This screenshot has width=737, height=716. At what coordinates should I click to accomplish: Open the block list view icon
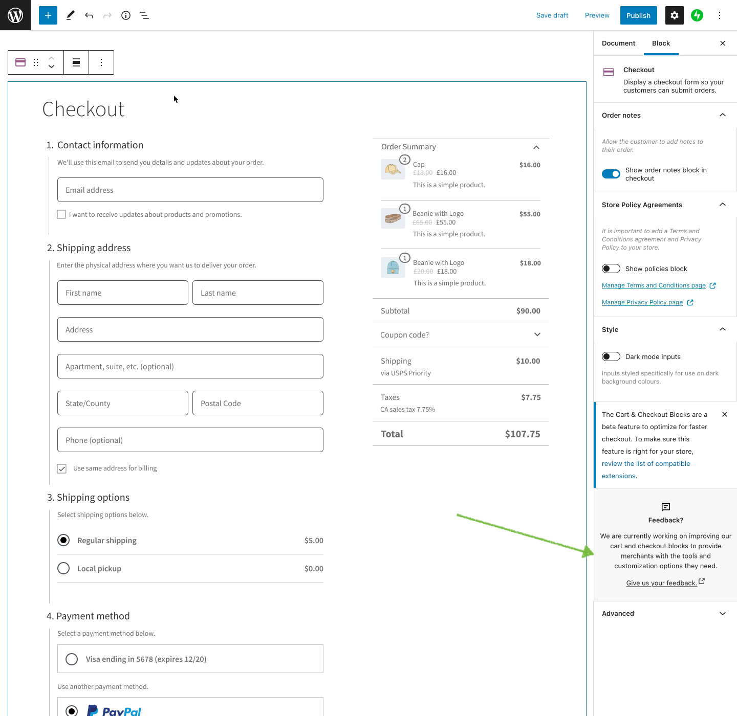[144, 15]
